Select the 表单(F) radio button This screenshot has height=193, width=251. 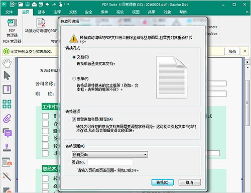(x=74, y=78)
